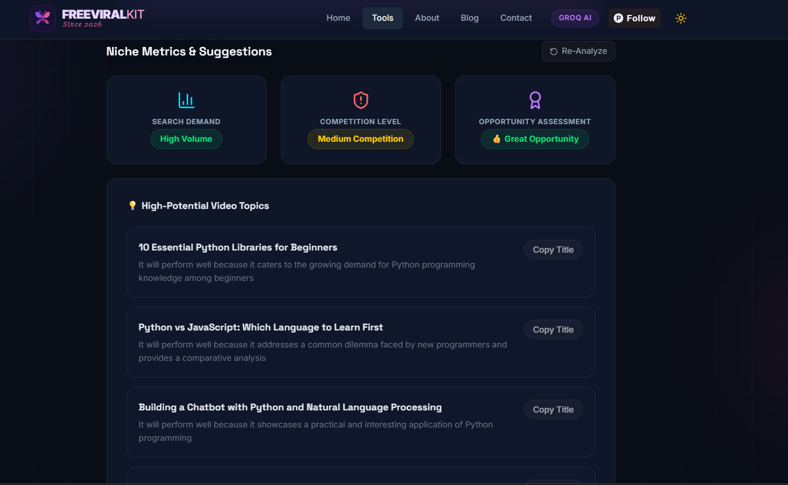This screenshot has width=788, height=485.
Task: Copy title for Building a Chatbot topic
Action: click(x=553, y=409)
